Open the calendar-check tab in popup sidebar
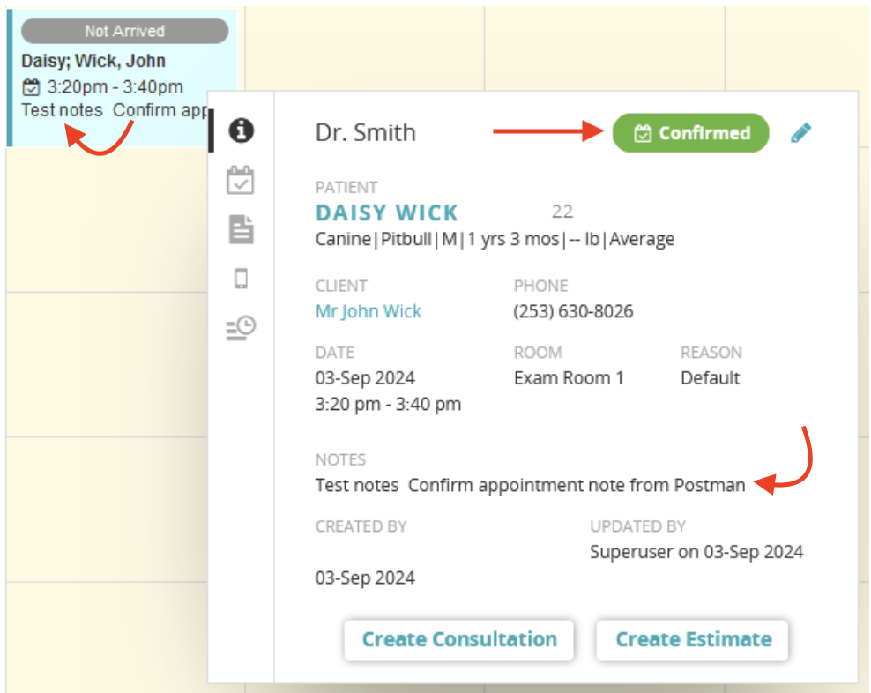Screen dimensions: 871x693 [x=241, y=181]
